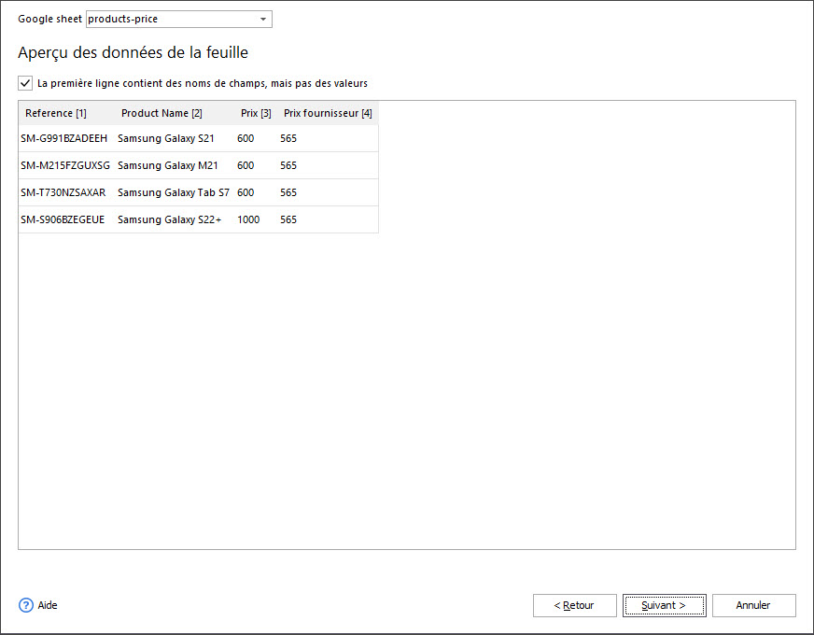Screen dimensions: 814x635
Task: Select the Prix fournisseur [4] column header
Action: (x=328, y=113)
